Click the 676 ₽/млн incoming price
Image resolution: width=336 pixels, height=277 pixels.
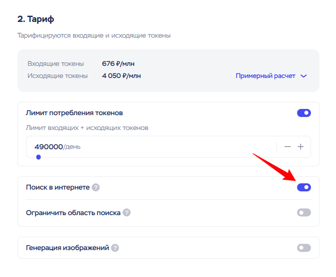[118, 64]
